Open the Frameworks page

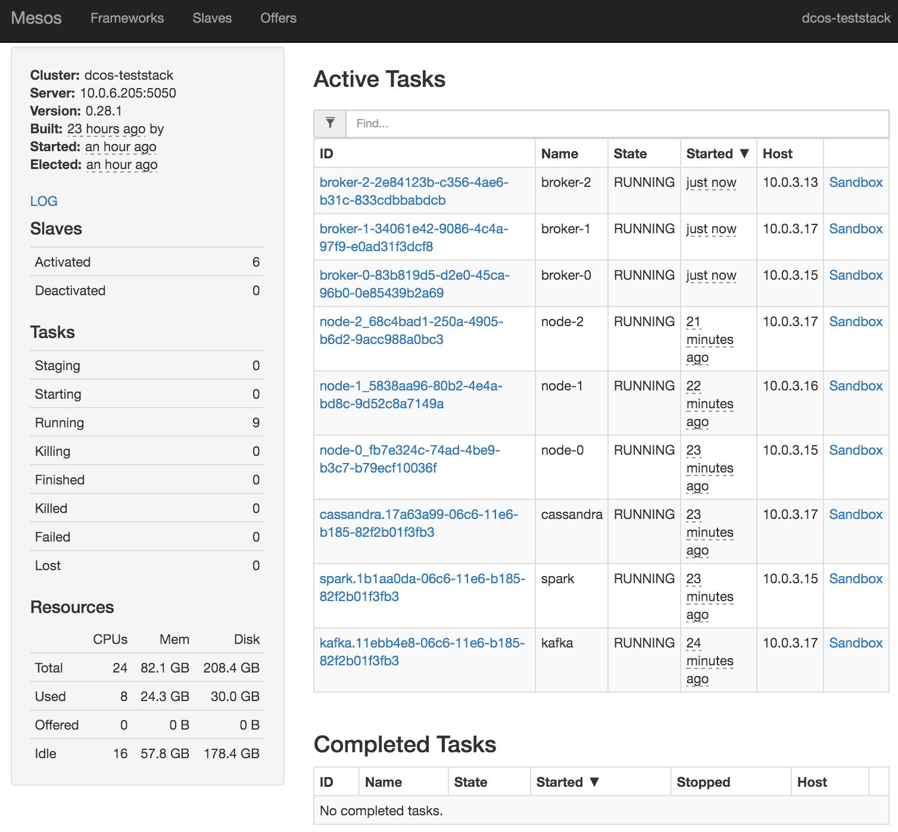coord(127,18)
